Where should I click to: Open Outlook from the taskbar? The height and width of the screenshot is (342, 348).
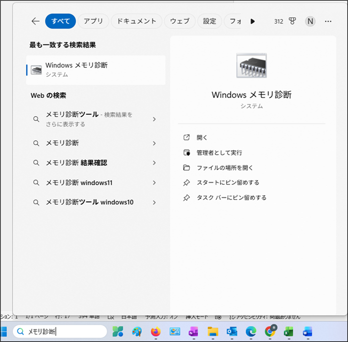(232, 332)
